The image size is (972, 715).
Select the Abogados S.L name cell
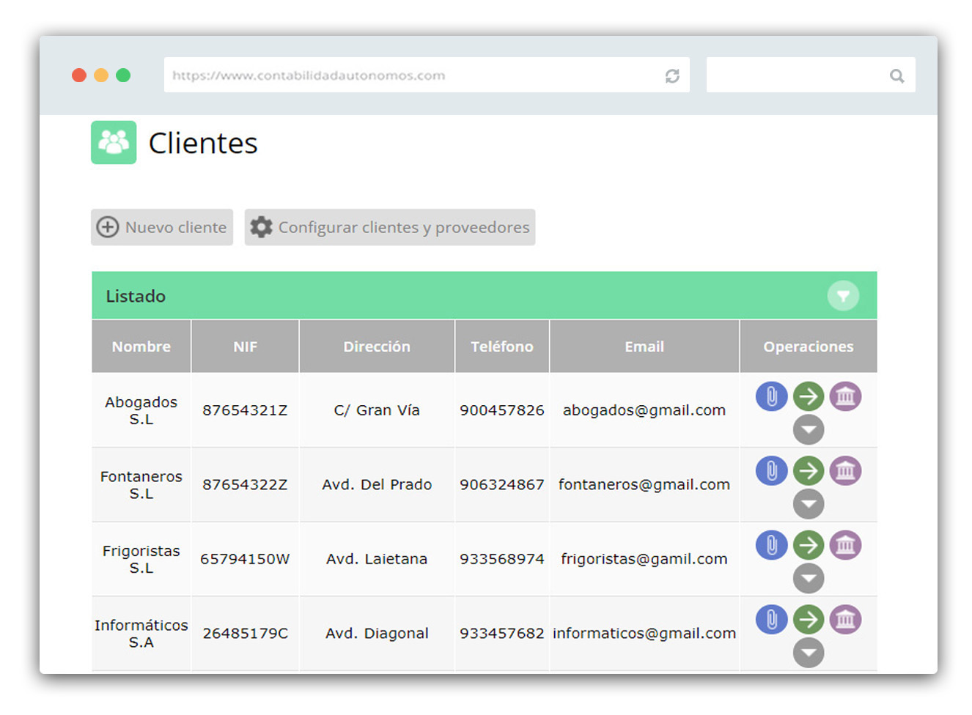point(141,410)
